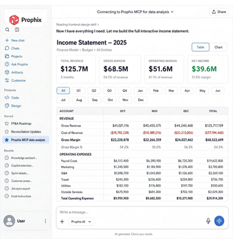Switch to Table view
Screen dimensions: 233x244
point(200,47)
